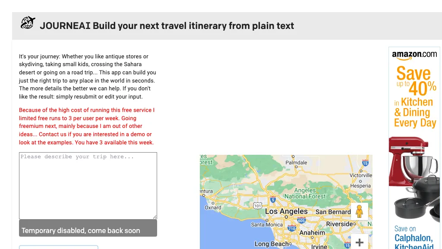Select Los Angeles label on the map
The image size is (442, 249).
tap(286, 211)
